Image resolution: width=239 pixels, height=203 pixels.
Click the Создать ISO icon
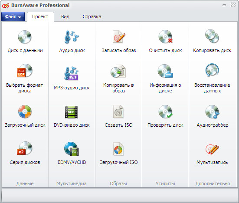click(118, 111)
